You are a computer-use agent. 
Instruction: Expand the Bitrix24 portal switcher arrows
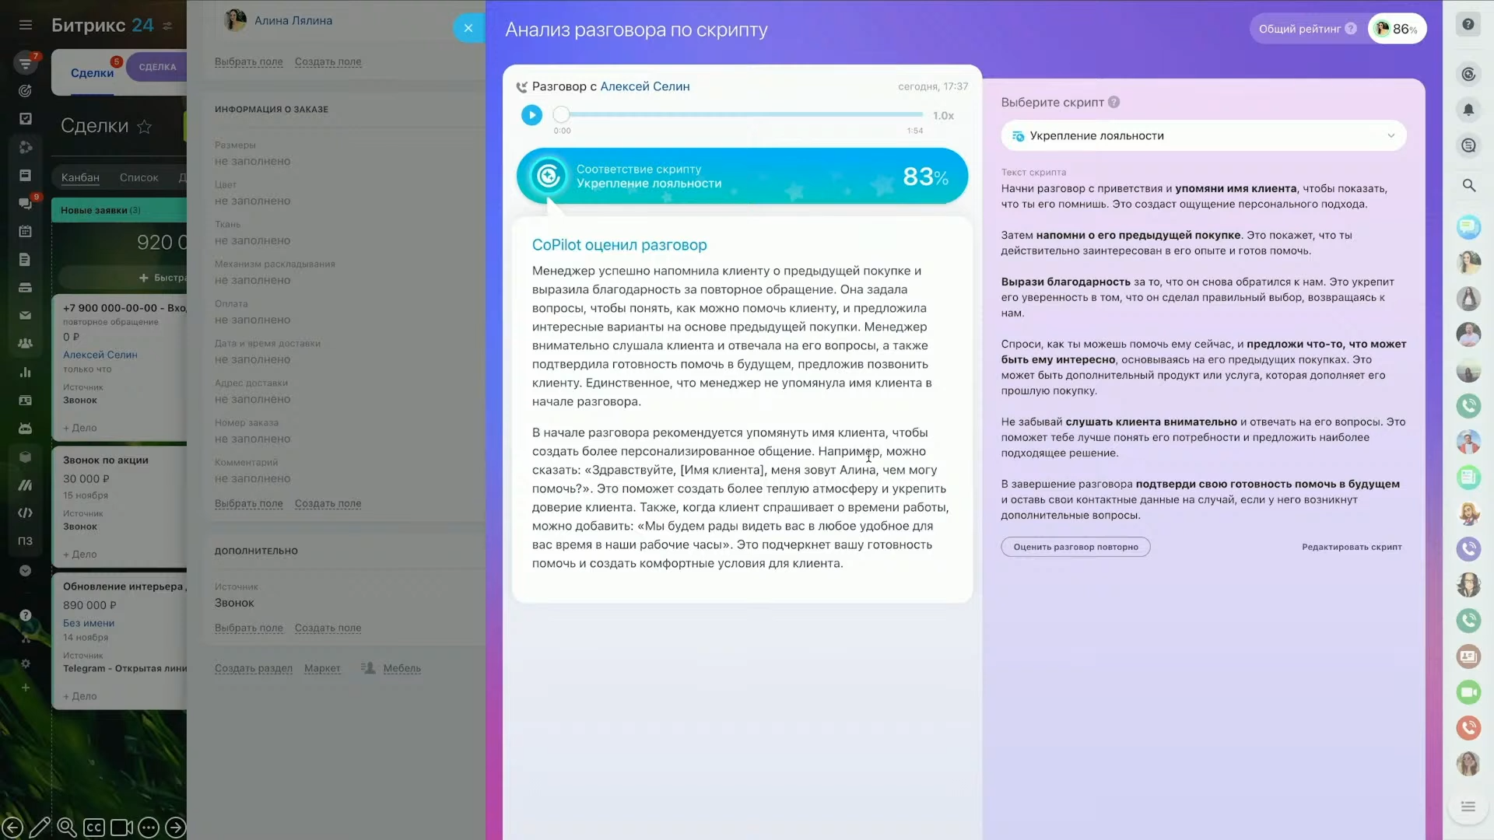point(167,26)
